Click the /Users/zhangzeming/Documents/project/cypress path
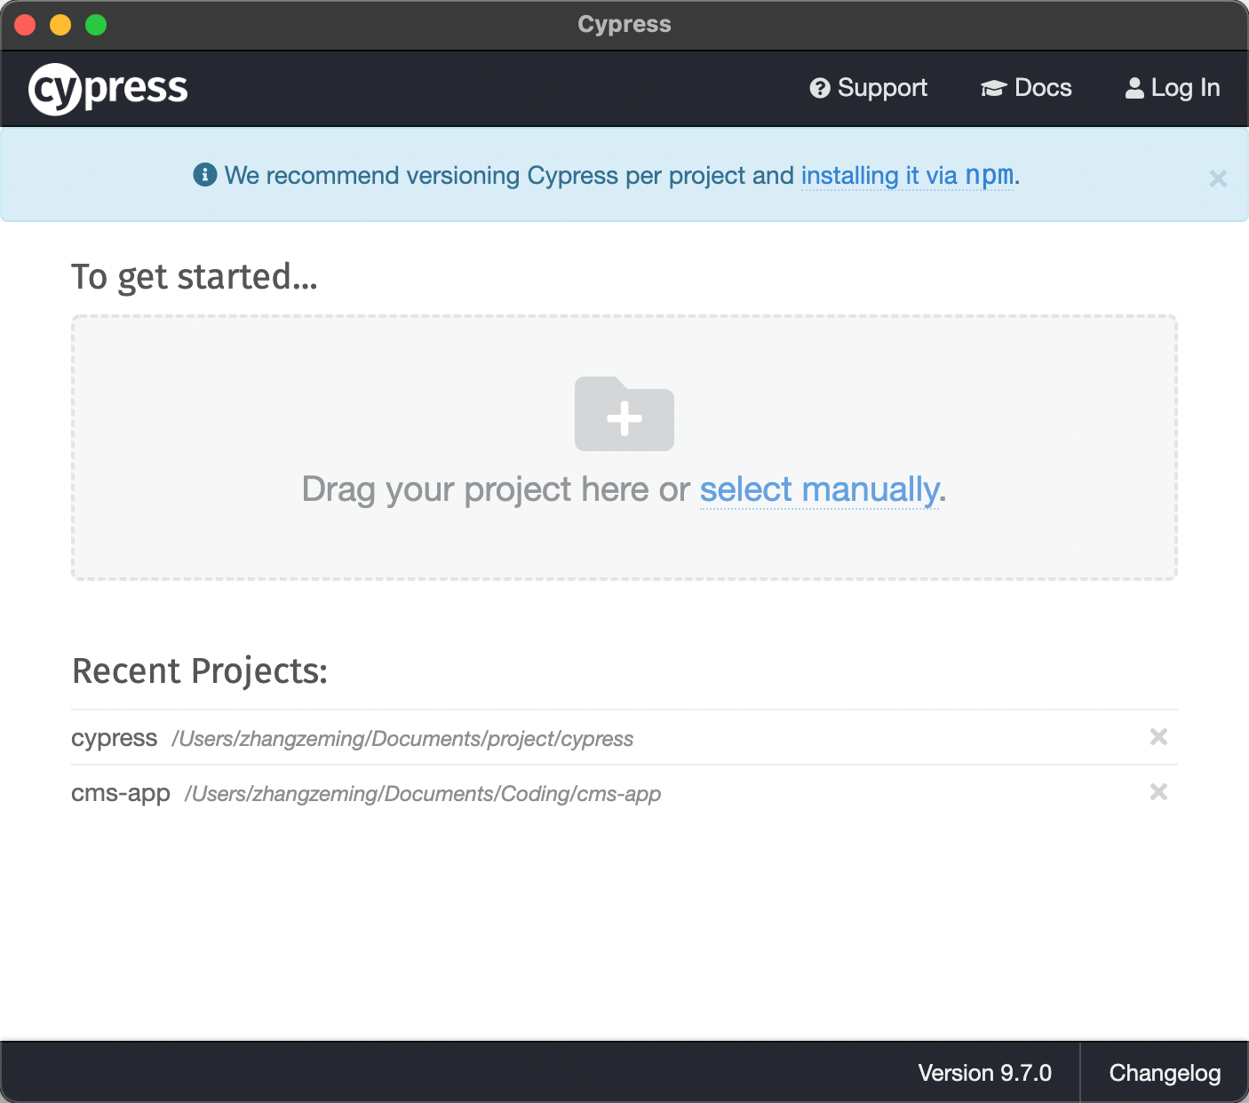This screenshot has width=1249, height=1103. (x=402, y=739)
